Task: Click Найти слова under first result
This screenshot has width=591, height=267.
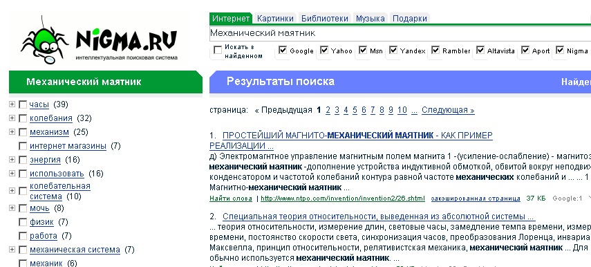Action: tap(231, 199)
